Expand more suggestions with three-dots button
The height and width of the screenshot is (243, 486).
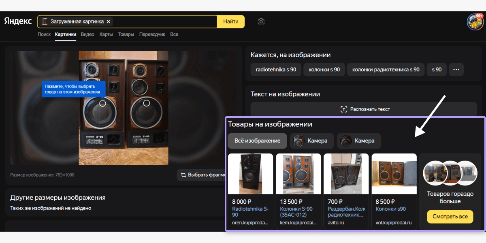pos(456,70)
